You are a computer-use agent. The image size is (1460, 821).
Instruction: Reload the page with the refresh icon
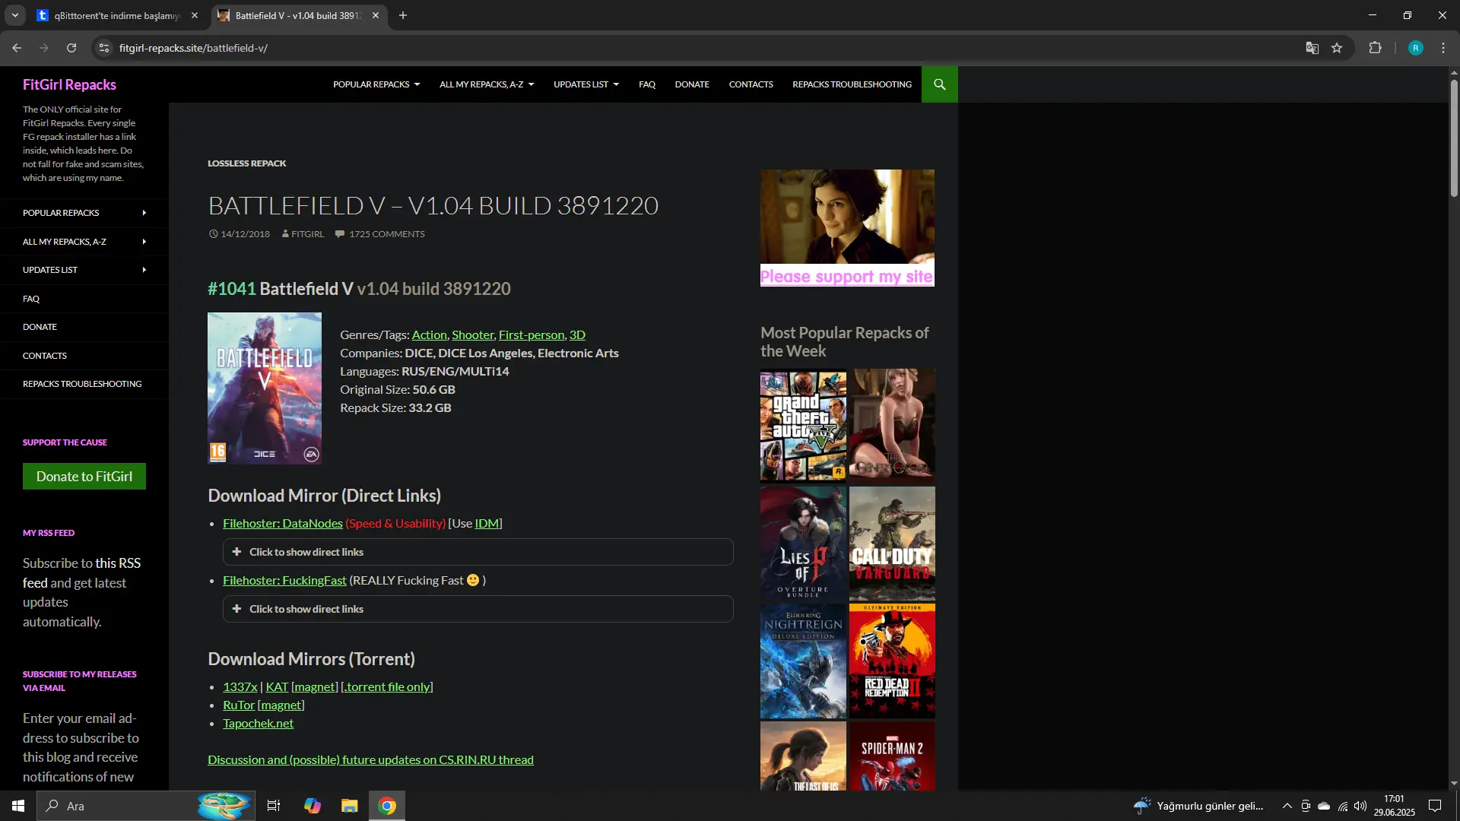point(71,48)
